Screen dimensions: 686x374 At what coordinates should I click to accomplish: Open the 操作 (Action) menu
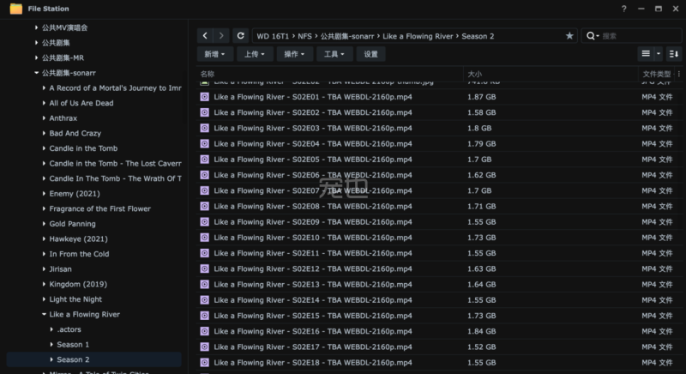295,54
